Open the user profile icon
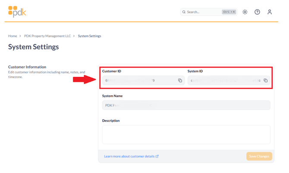The image size is (289, 173). pos(270,12)
